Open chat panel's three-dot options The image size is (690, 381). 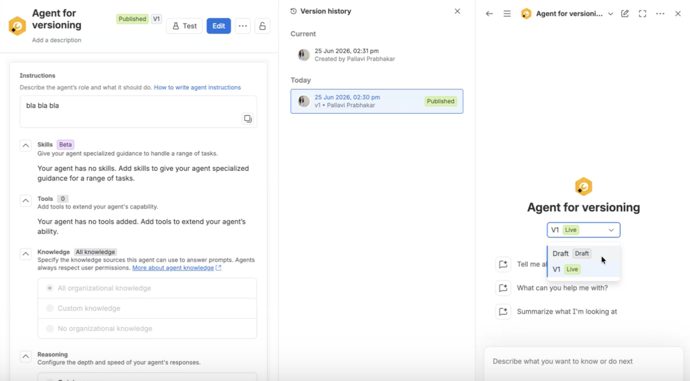(x=660, y=14)
